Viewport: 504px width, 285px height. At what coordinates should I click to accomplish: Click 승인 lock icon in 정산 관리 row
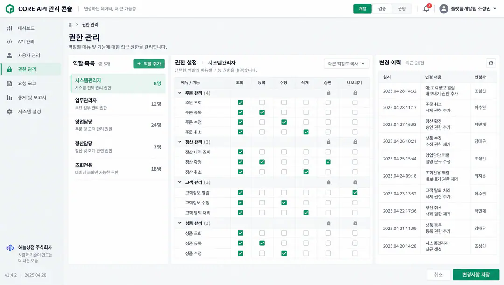(x=329, y=142)
